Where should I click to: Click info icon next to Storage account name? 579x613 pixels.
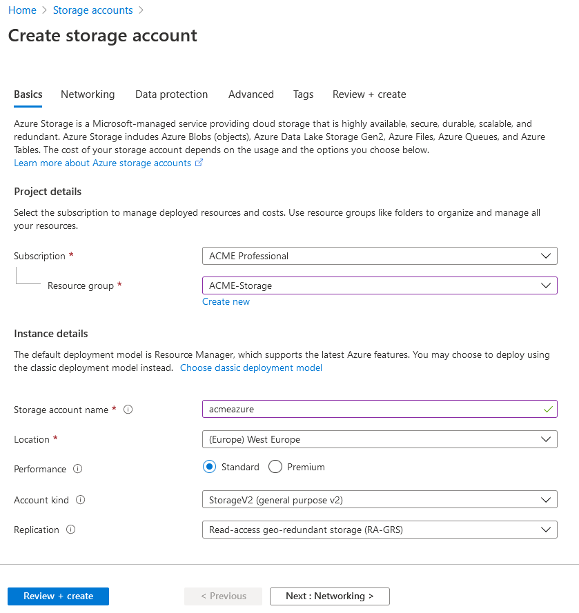click(x=128, y=410)
